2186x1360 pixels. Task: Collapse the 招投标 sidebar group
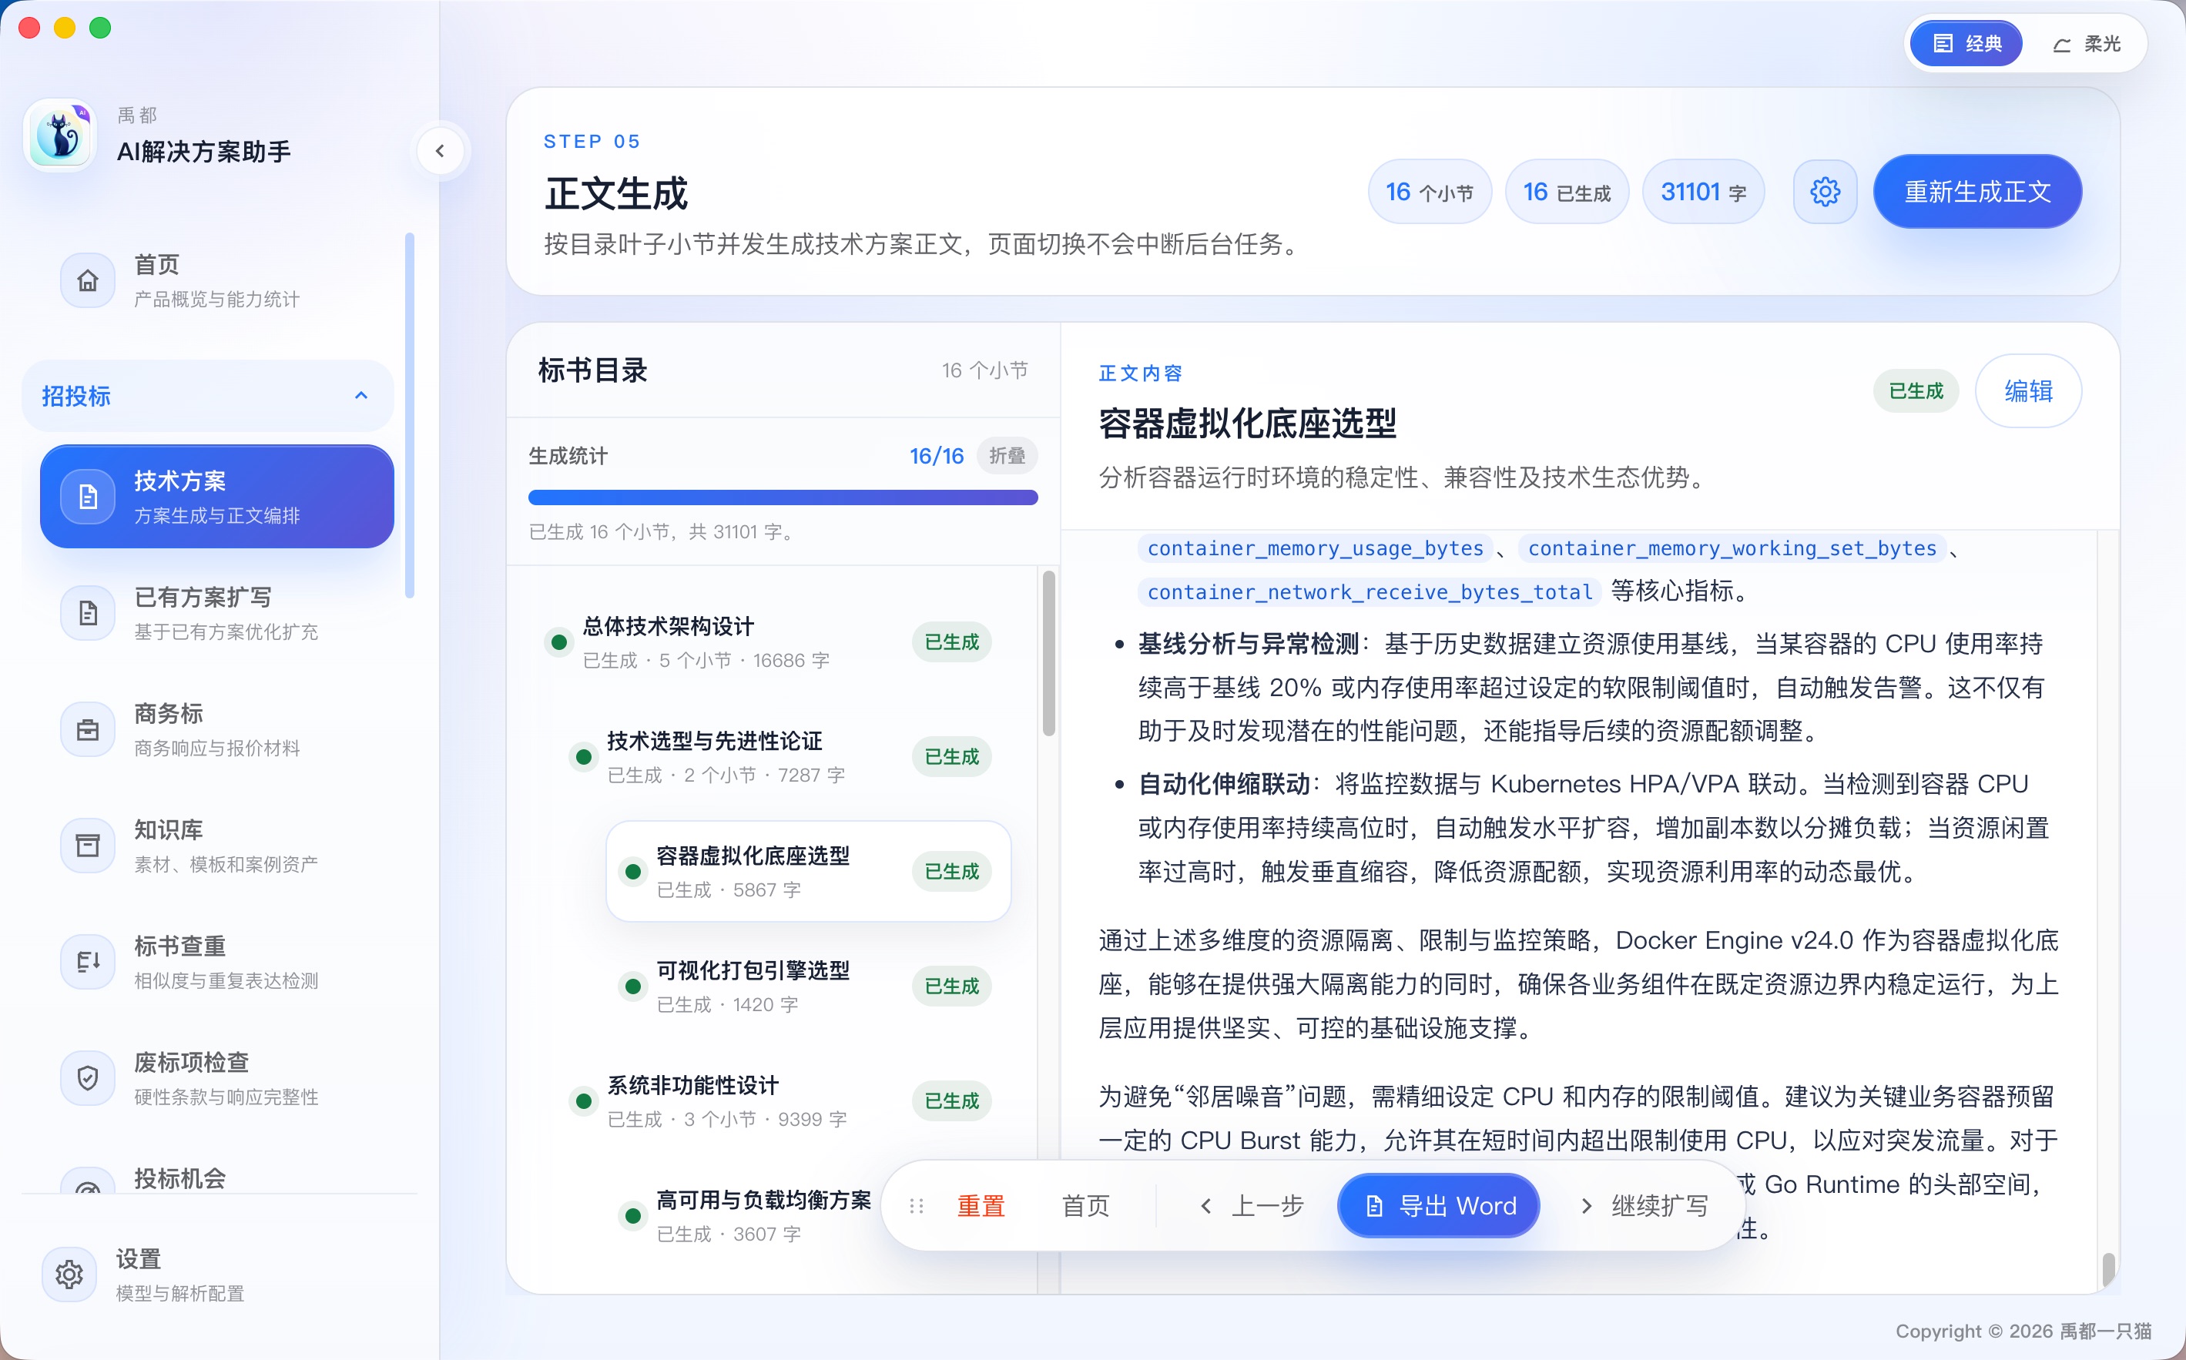click(208, 396)
